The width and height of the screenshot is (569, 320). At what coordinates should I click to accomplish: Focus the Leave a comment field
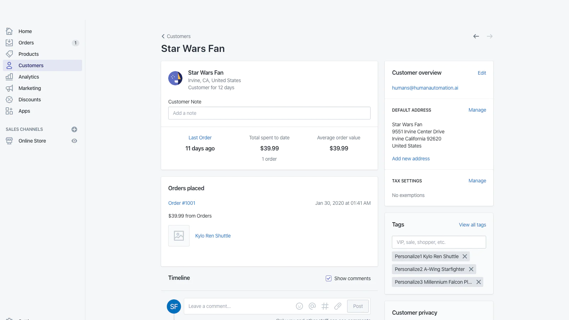pyautogui.click(x=239, y=306)
